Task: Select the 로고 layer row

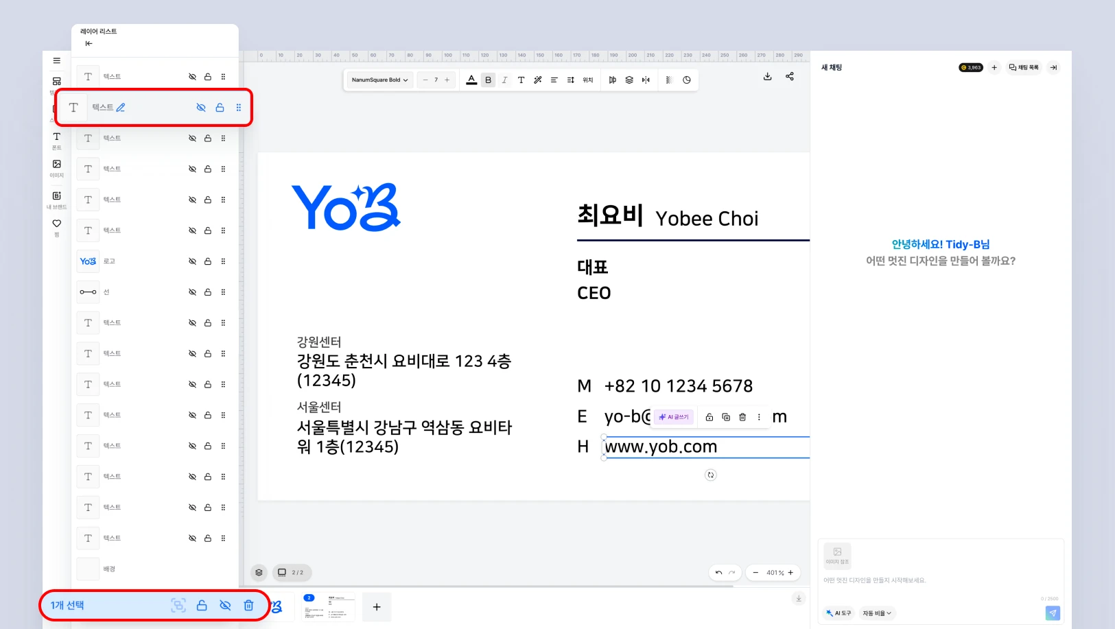Action: tap(155, 261)
